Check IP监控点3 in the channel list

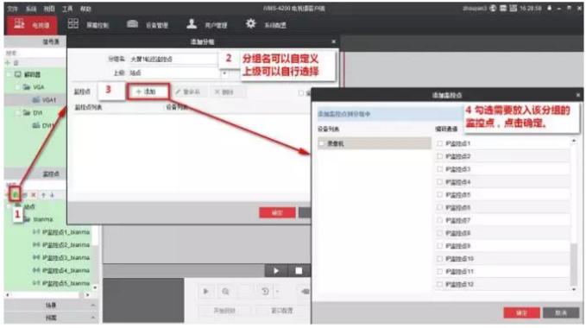[440, 169]
